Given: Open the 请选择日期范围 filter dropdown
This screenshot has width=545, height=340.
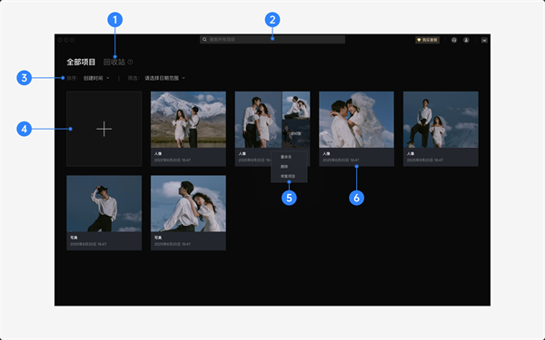Looking at the screenshot, I should point(164,78).
